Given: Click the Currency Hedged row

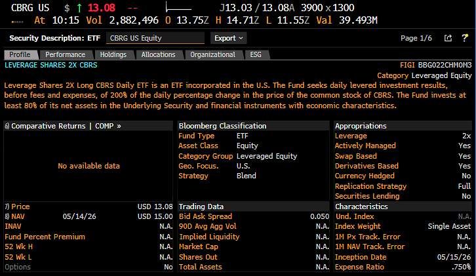Looking at the screenshot, I should click(403, 176).
